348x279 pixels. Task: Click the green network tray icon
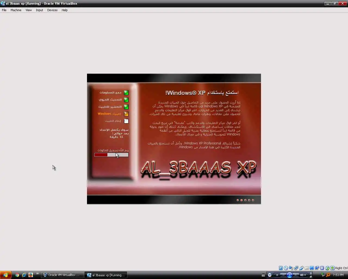[323, 275]
